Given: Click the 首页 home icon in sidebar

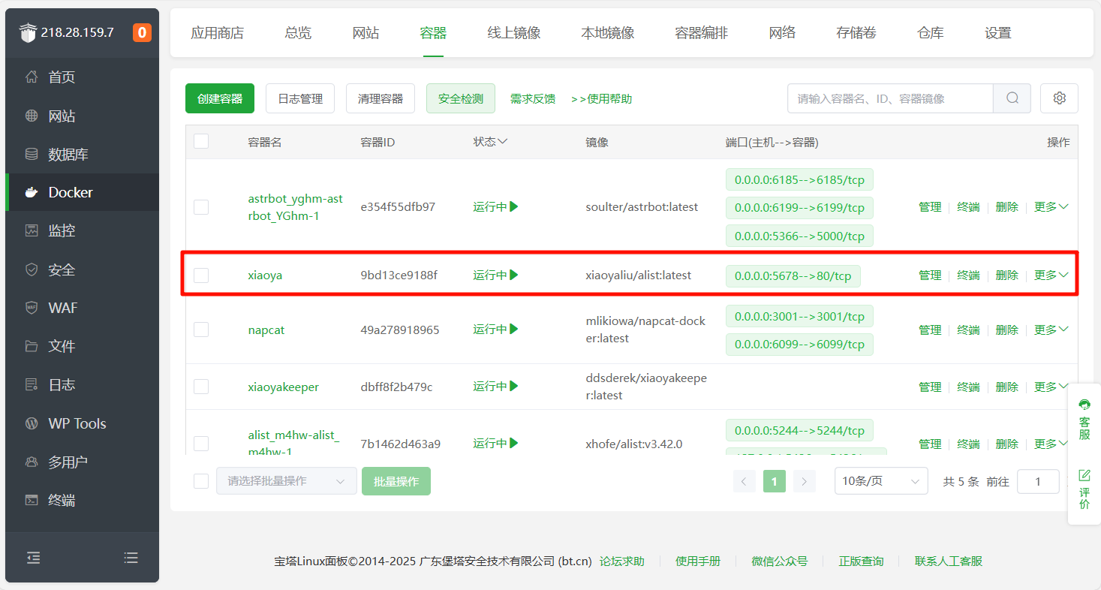Looking at the screenshot, I should (x=32, y=77).
